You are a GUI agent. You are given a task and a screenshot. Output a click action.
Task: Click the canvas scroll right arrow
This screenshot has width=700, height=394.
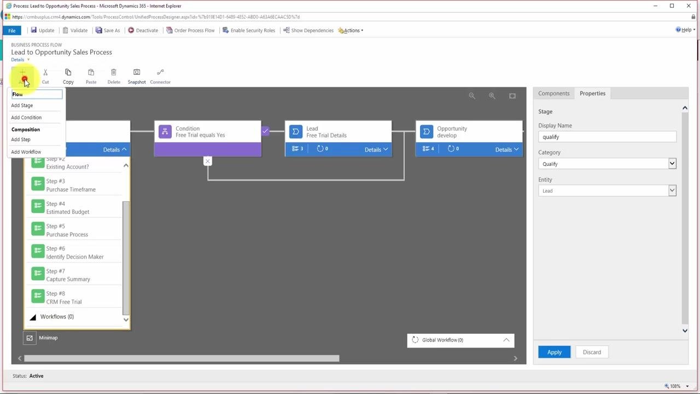coord(515,358)
